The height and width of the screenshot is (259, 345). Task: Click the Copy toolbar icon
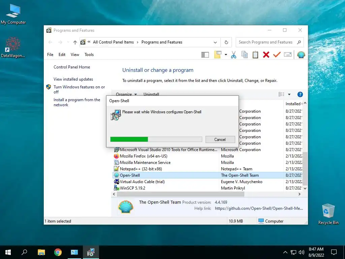tap(245, 55)
